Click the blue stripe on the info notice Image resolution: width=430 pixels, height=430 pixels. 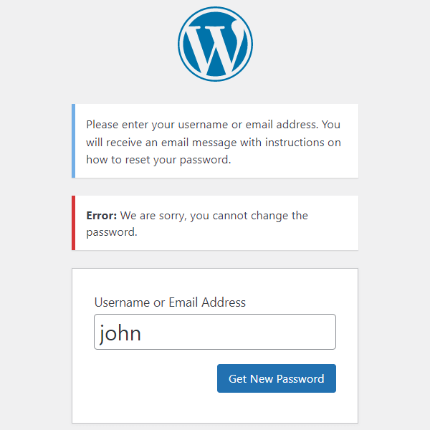(x=73, y=140)
